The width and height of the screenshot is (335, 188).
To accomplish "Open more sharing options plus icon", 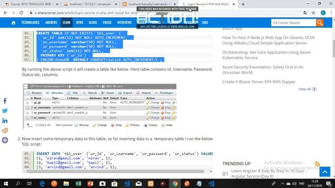I will [5, 140].
